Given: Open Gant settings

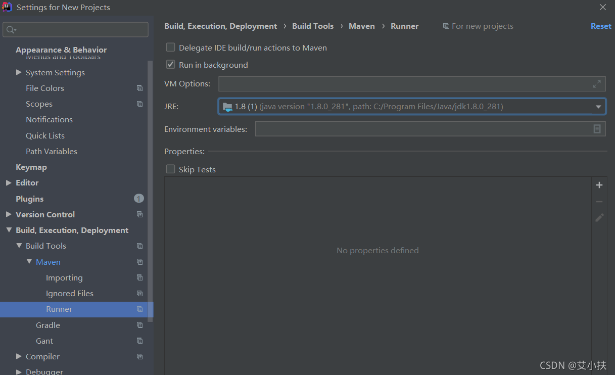Looking at the screenshot, I should pyautogui.click(x=44, y=341).
